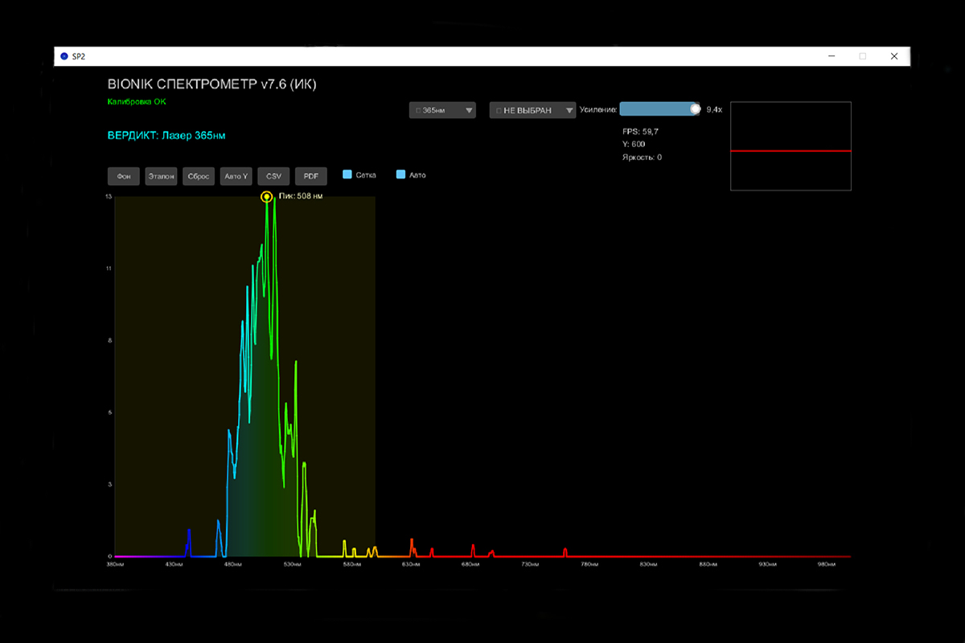This screenshot has height=643, width=965.
Task: Click the SP2 app icon in title bar
Action: click(x=64, y=56)
